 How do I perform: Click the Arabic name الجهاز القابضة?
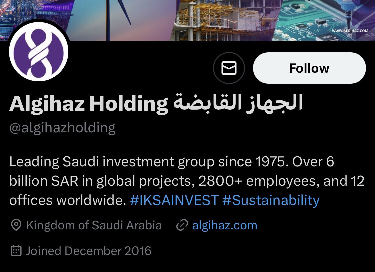(238, 103)
